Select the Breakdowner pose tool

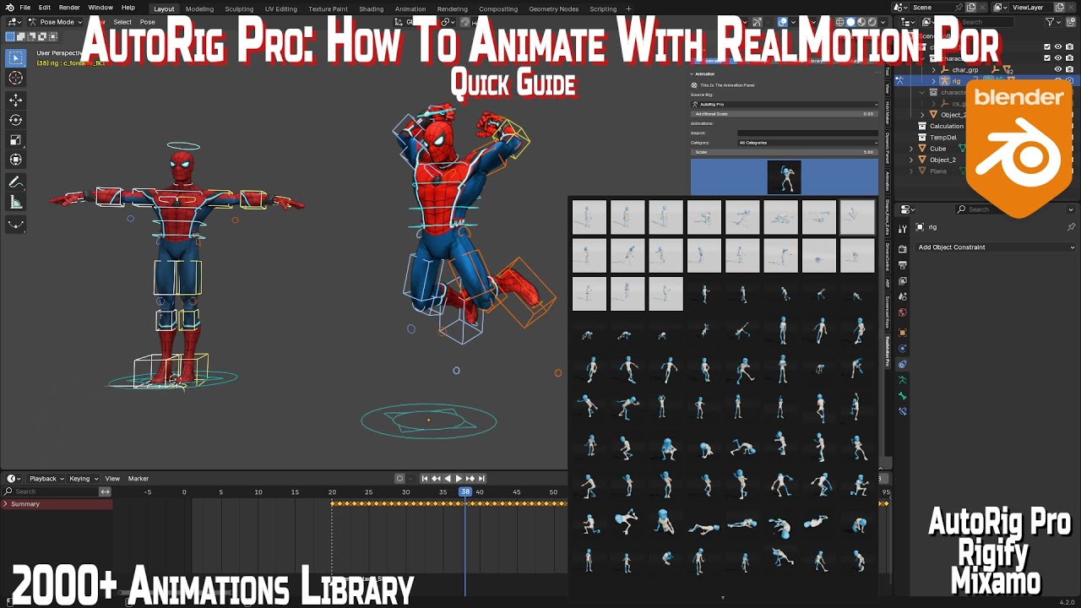(15, 225)
